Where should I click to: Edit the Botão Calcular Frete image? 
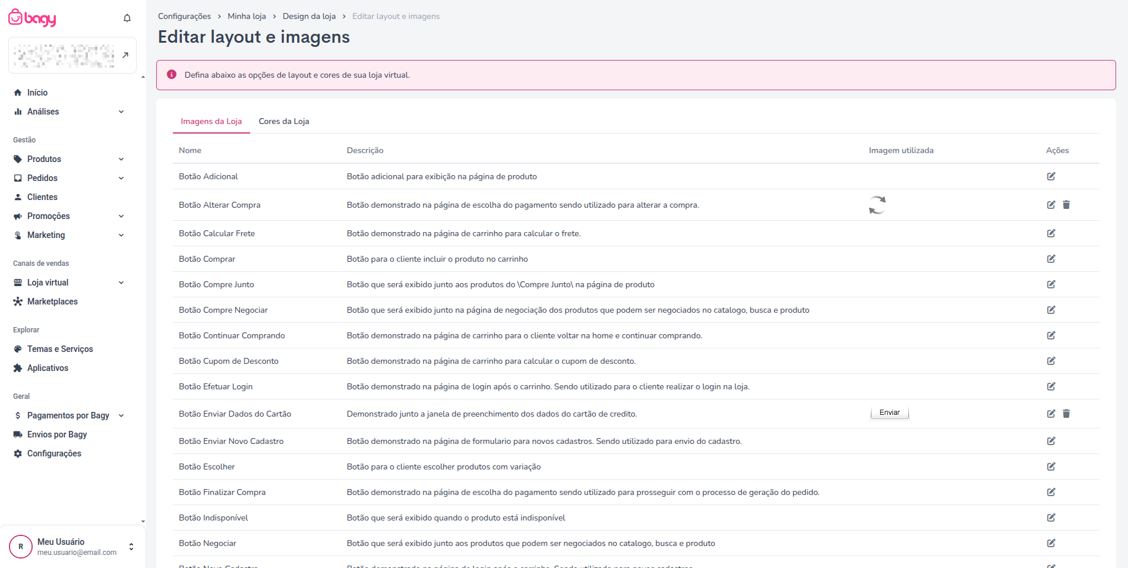(x=1051, y=233)
